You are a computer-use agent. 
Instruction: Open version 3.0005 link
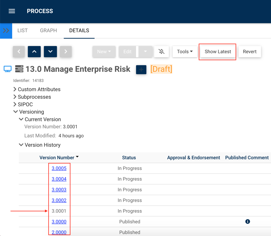tap(59, 168)
